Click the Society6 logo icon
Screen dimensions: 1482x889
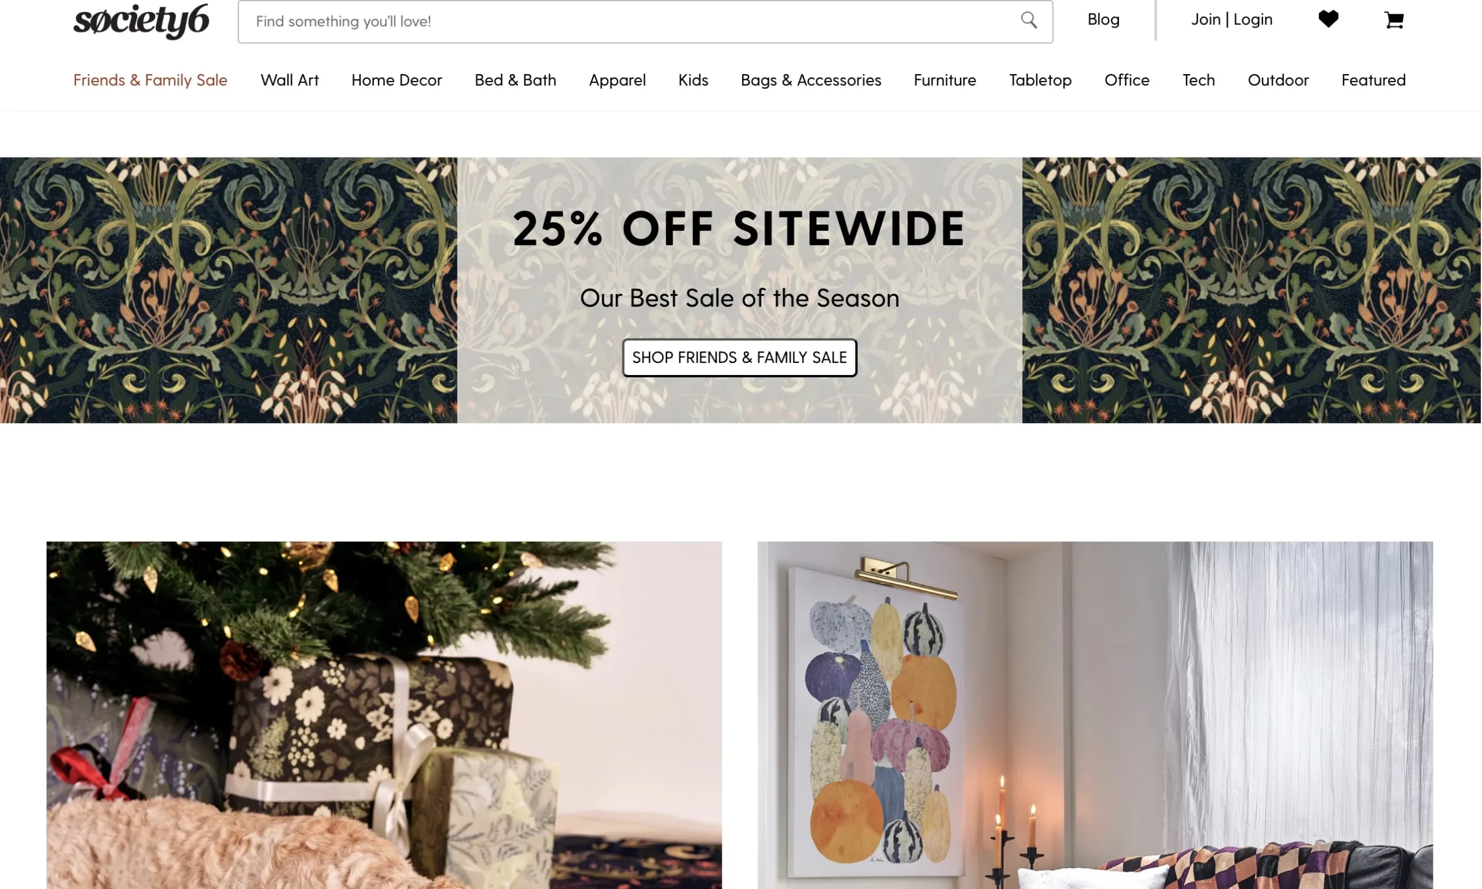(141, 20)
